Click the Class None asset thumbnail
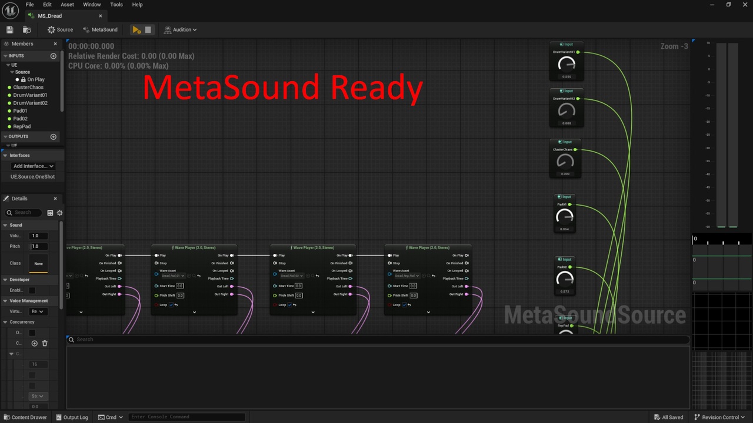This screenshot has width=753, height=423. [x=38, y=263]
